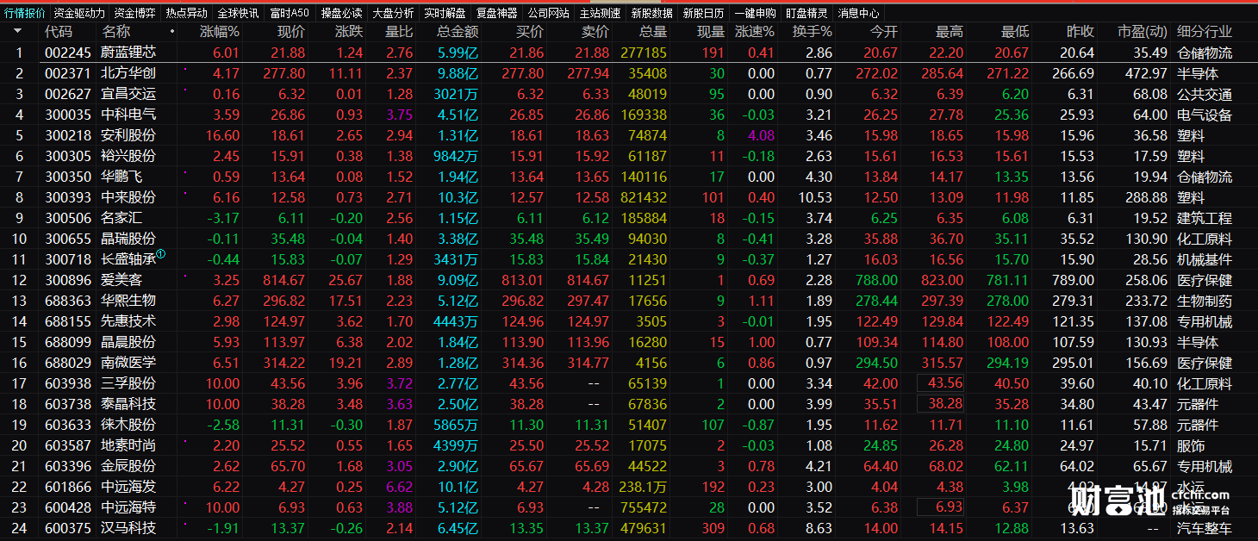Click the 华熙生物 stock name

(x=129, y=301)
